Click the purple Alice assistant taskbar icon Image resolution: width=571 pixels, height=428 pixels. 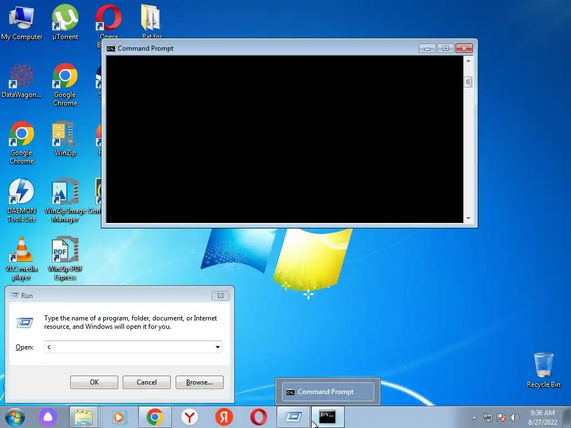pyautogui.click(x=48, y=417)
